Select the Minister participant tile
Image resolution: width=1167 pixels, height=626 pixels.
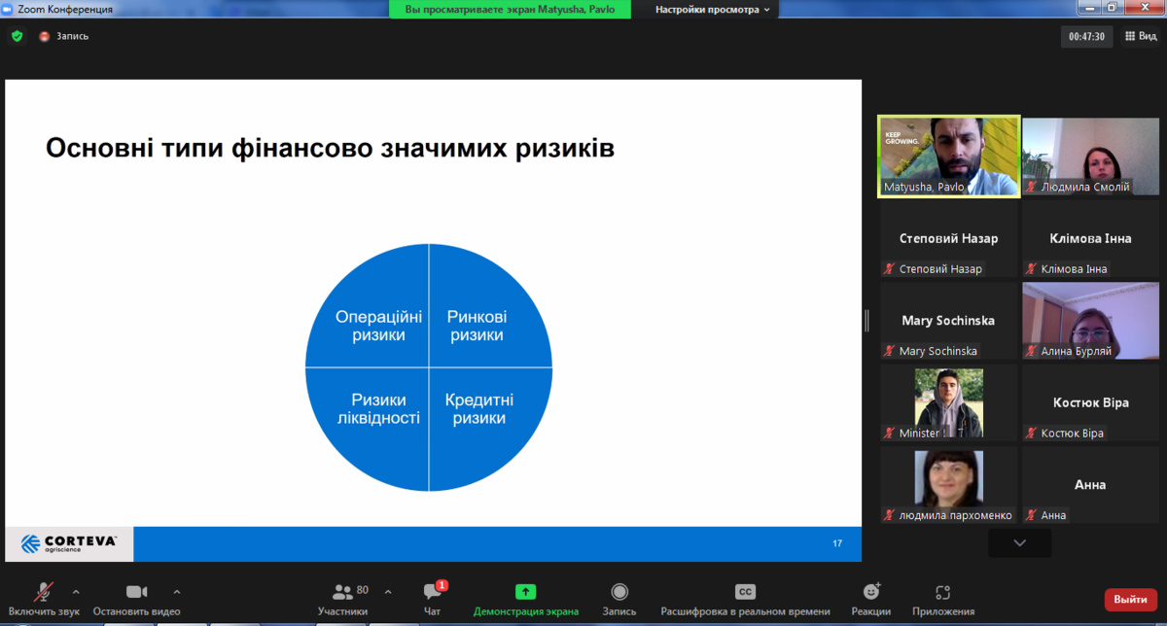coord(949,403)
